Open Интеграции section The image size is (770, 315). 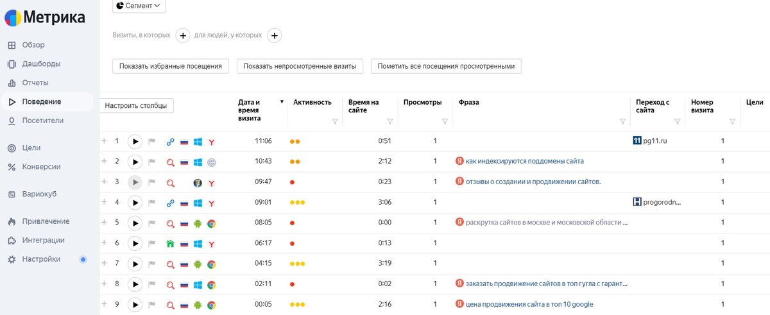point(43,240)
